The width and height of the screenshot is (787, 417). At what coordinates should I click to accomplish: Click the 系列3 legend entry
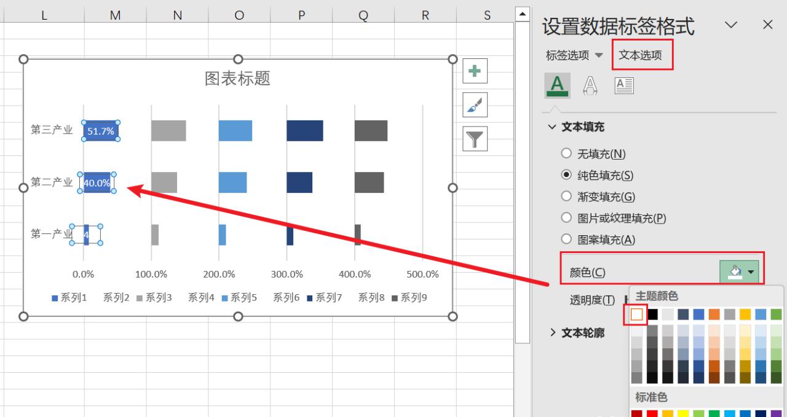pyautogui.click(x=154, y=298)
